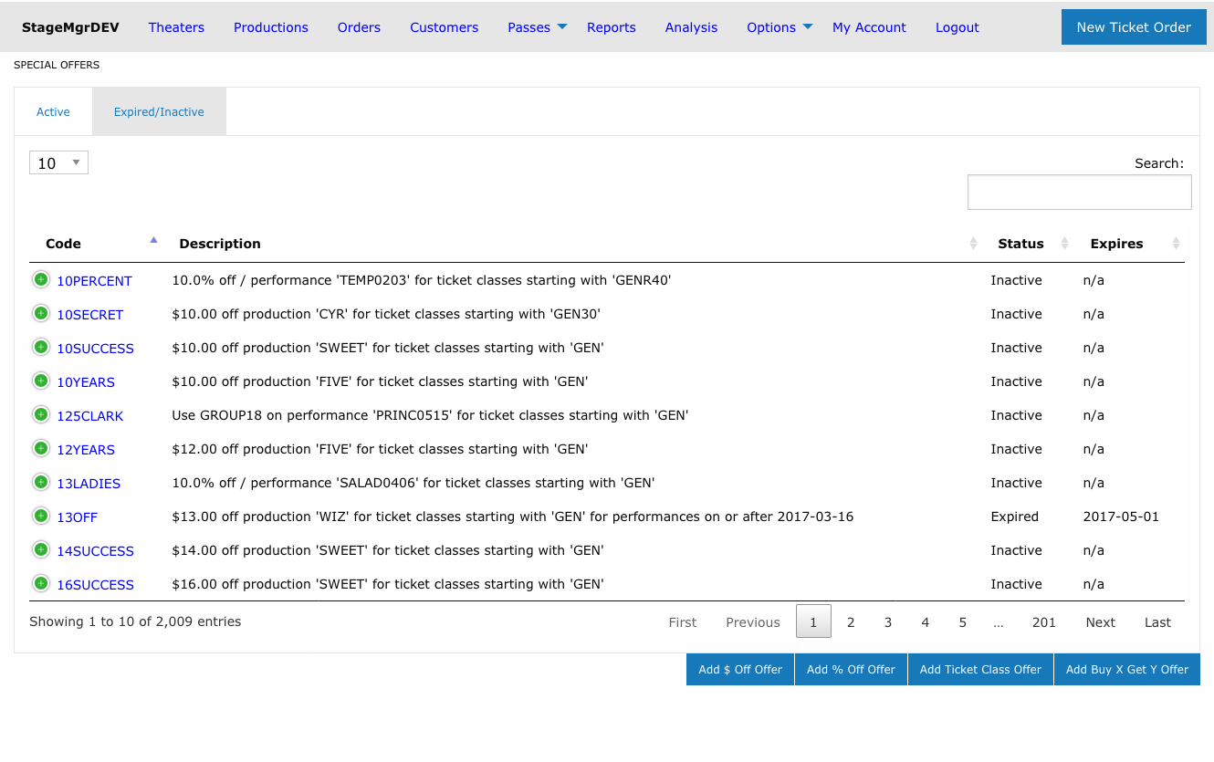The height and width of the screenshot is (762, 1214).
Task: Click the Description column header
Action: pyautogui.click(x=220, y=244)
